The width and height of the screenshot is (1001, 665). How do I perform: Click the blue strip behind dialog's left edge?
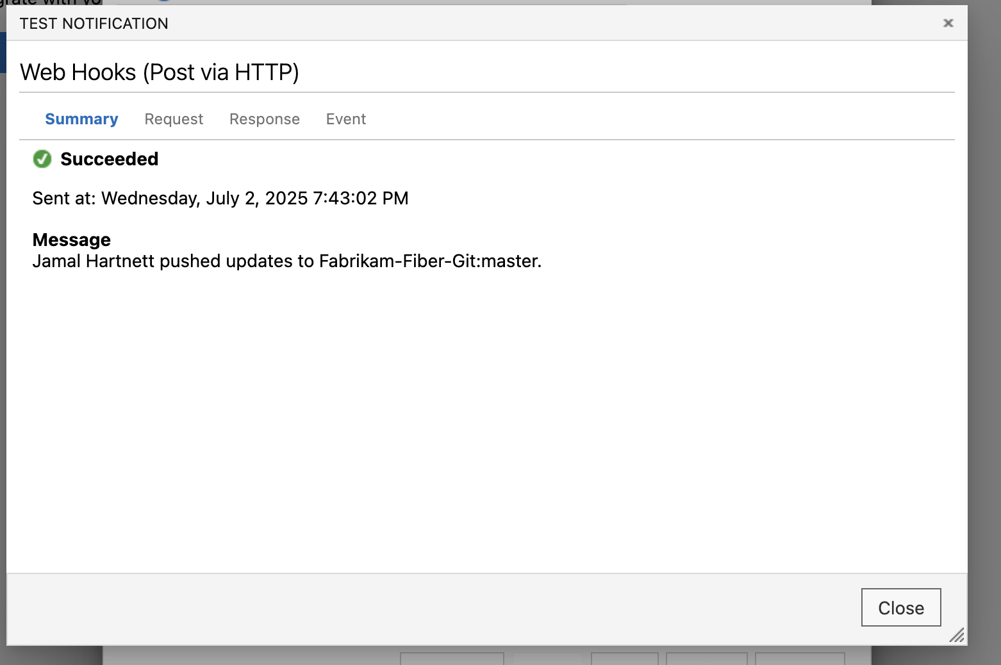(x=3, y=53)
